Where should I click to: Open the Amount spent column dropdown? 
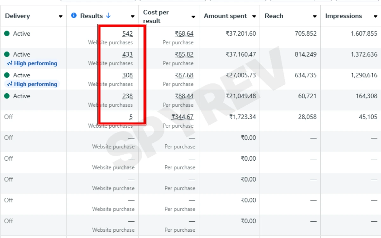(254, 17)
